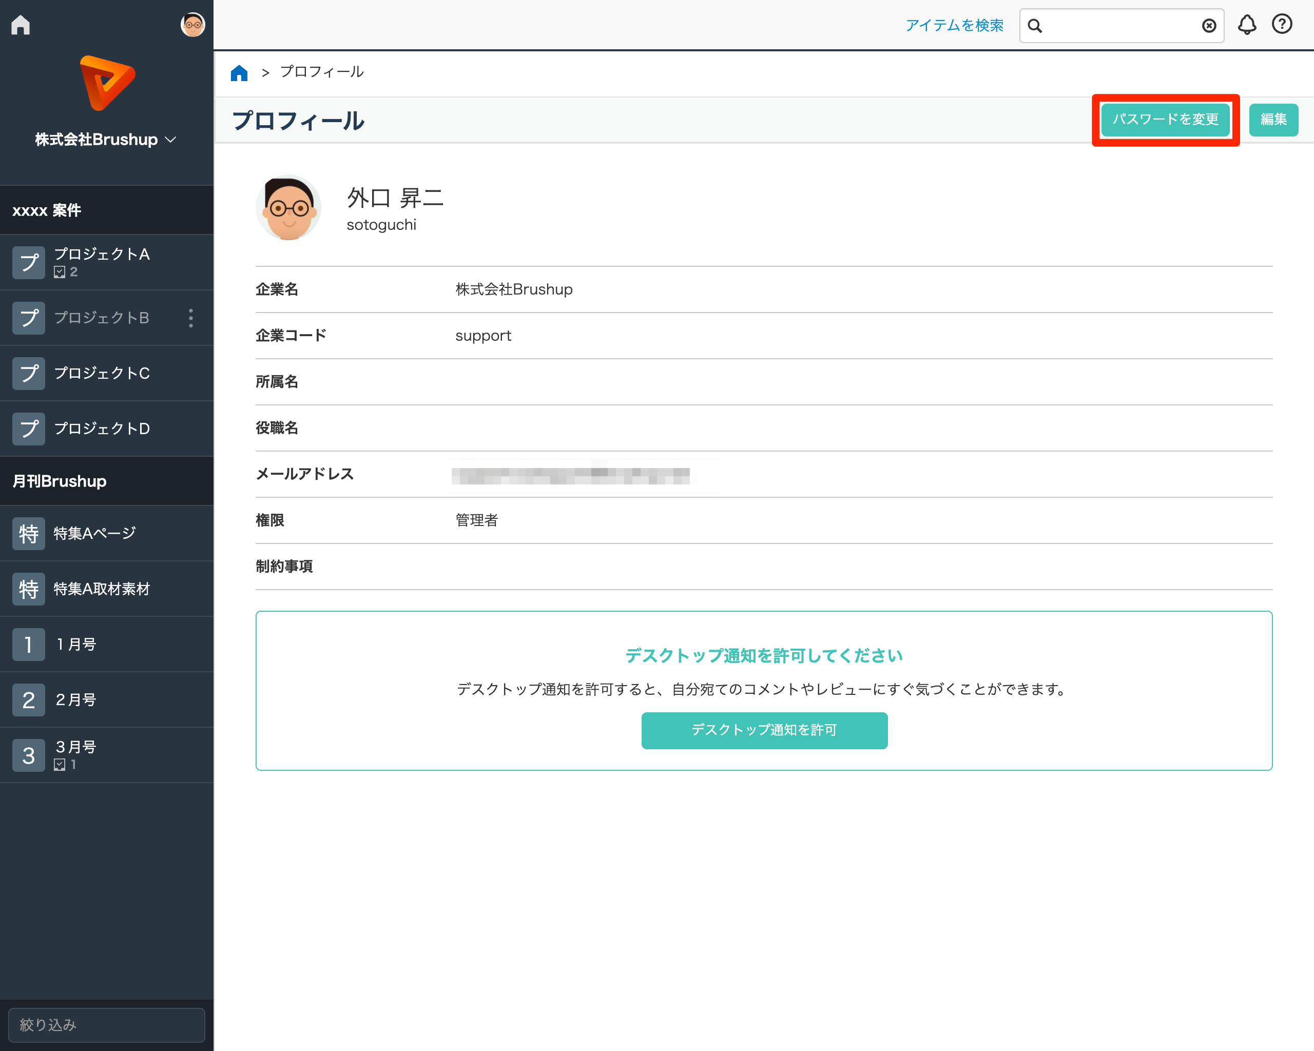Click the プロジェクトA square icon
The width and height of the screenshot is (1314, 1051).
pyautogui.click(x=29, y=263)
